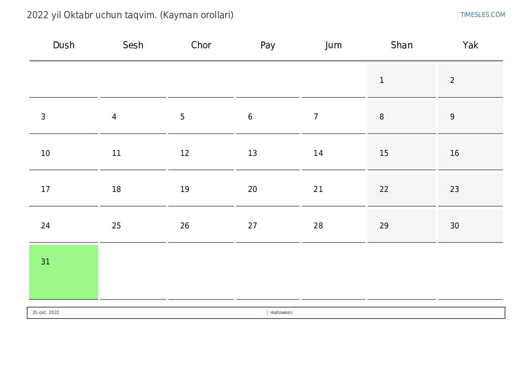Click day 24 in the calendar
The image size is (532, 377).
[63, 225]
